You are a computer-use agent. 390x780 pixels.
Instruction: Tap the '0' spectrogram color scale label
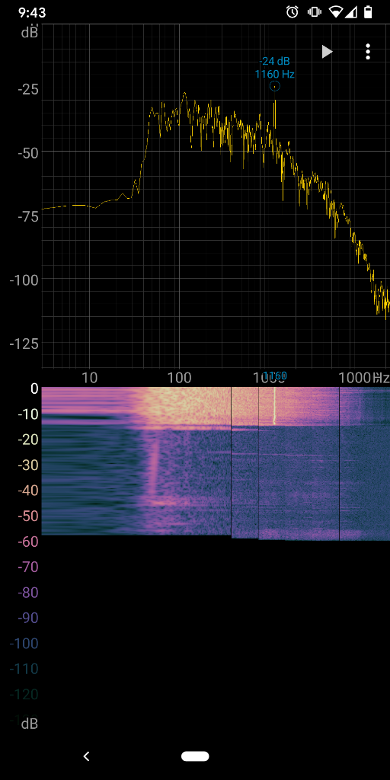pyautogui.click(x=34, y=388)
